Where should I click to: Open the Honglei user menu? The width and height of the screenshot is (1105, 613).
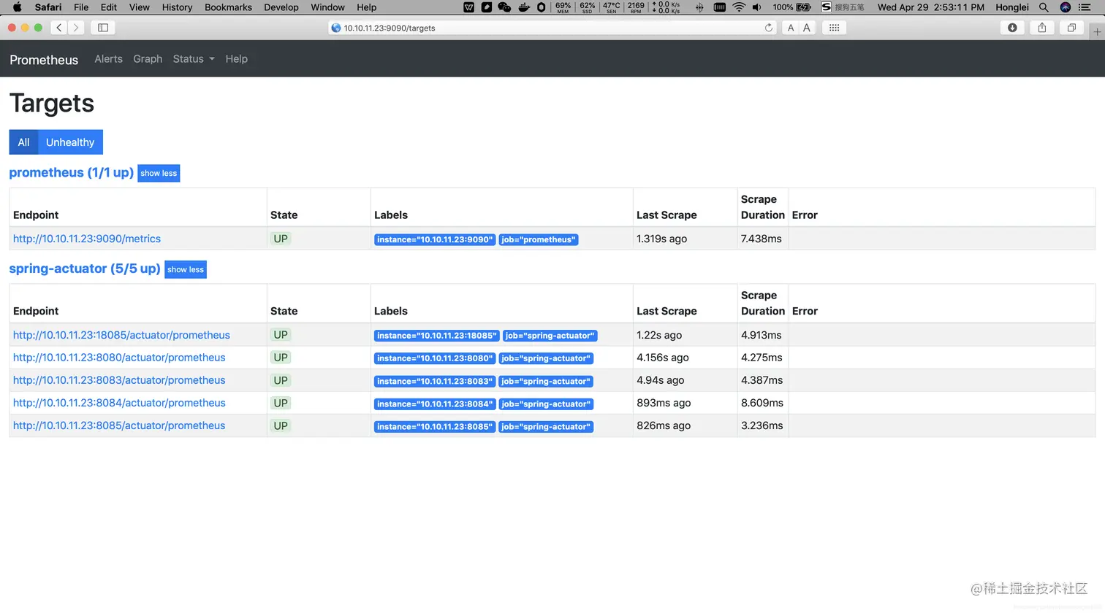tap(1012, 7)
